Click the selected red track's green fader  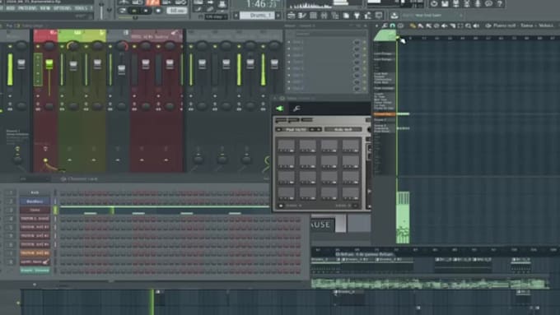click(x=49, y=64)
